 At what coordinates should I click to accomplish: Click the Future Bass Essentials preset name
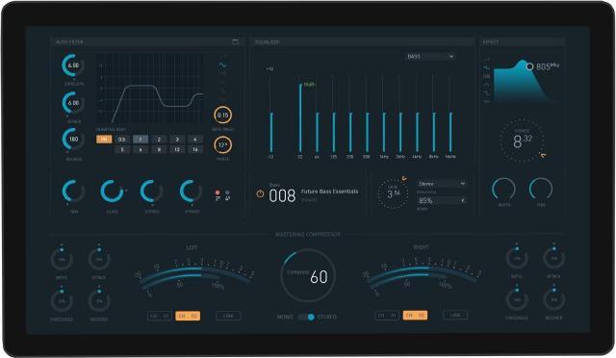point(329,192)
